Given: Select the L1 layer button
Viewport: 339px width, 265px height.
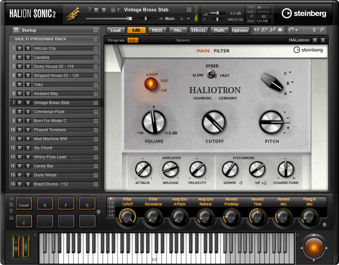Looking at the screenshot, I should coord(133,40).
